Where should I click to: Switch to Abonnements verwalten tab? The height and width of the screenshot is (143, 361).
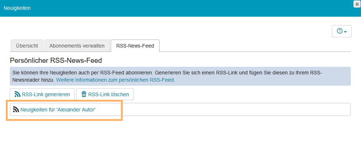[x=77, y=46]
